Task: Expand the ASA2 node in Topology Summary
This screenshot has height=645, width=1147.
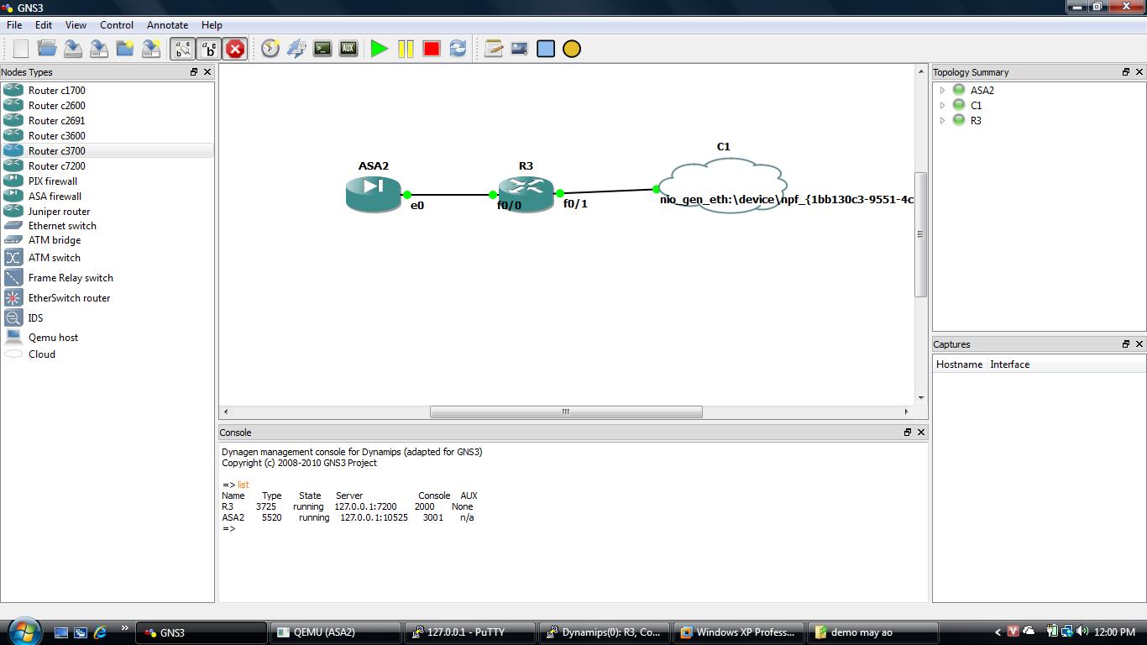Action: [x=942, y=91]
